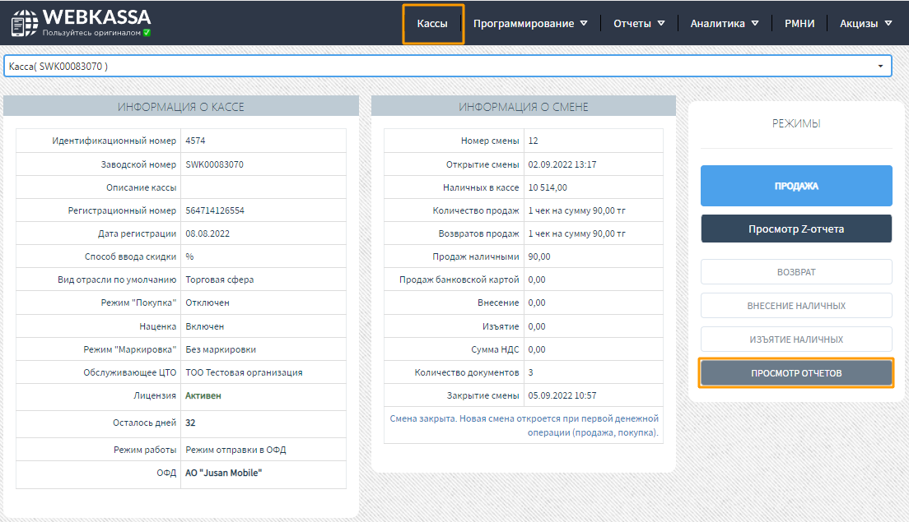Click the ПРОДАЖА button

pyautogui.click(x=796, y=186)
